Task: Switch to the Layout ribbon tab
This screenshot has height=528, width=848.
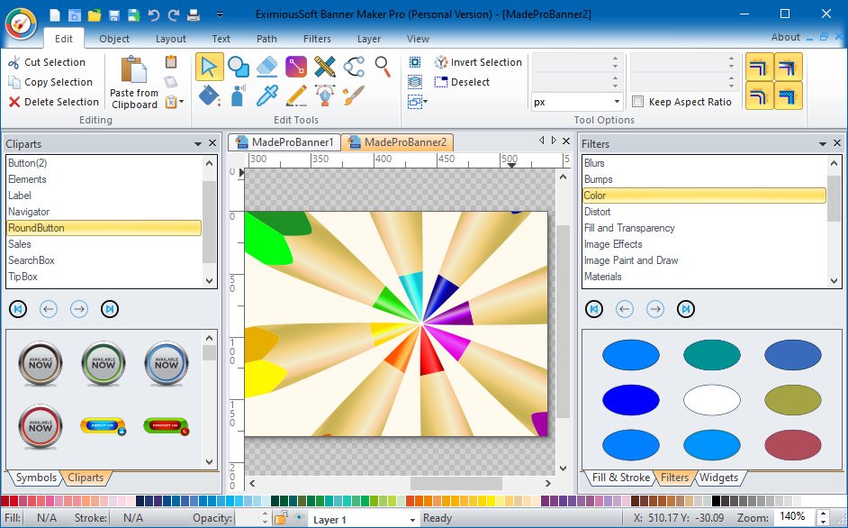Action: (170, 39)
